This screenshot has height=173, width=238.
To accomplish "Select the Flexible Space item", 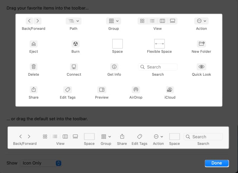I will pos(159,44).
